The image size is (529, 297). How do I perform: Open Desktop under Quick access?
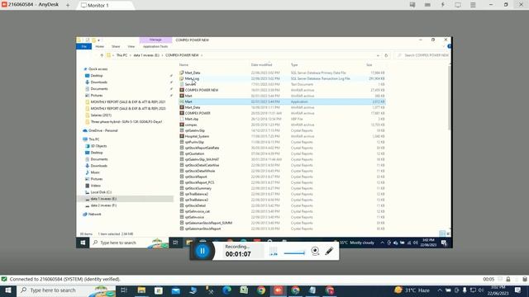pos(97,76)
